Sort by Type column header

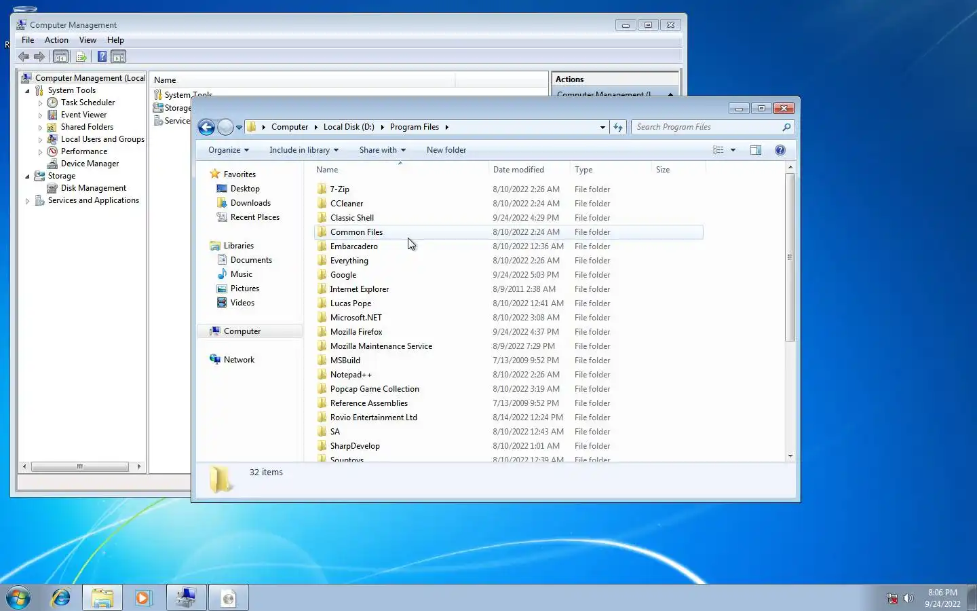pyautogui.click(x=610, y=170)
